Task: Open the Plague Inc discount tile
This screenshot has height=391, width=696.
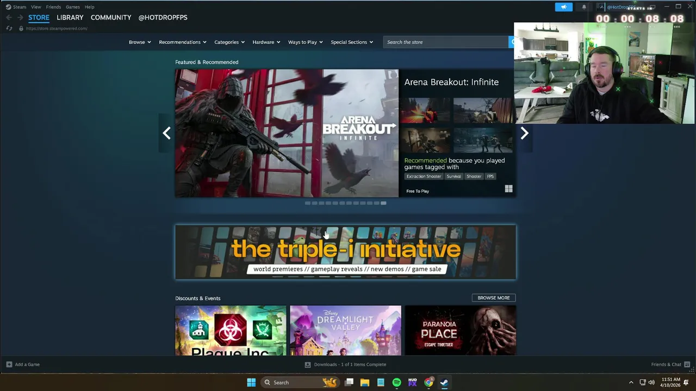Action: coord(231,330)
